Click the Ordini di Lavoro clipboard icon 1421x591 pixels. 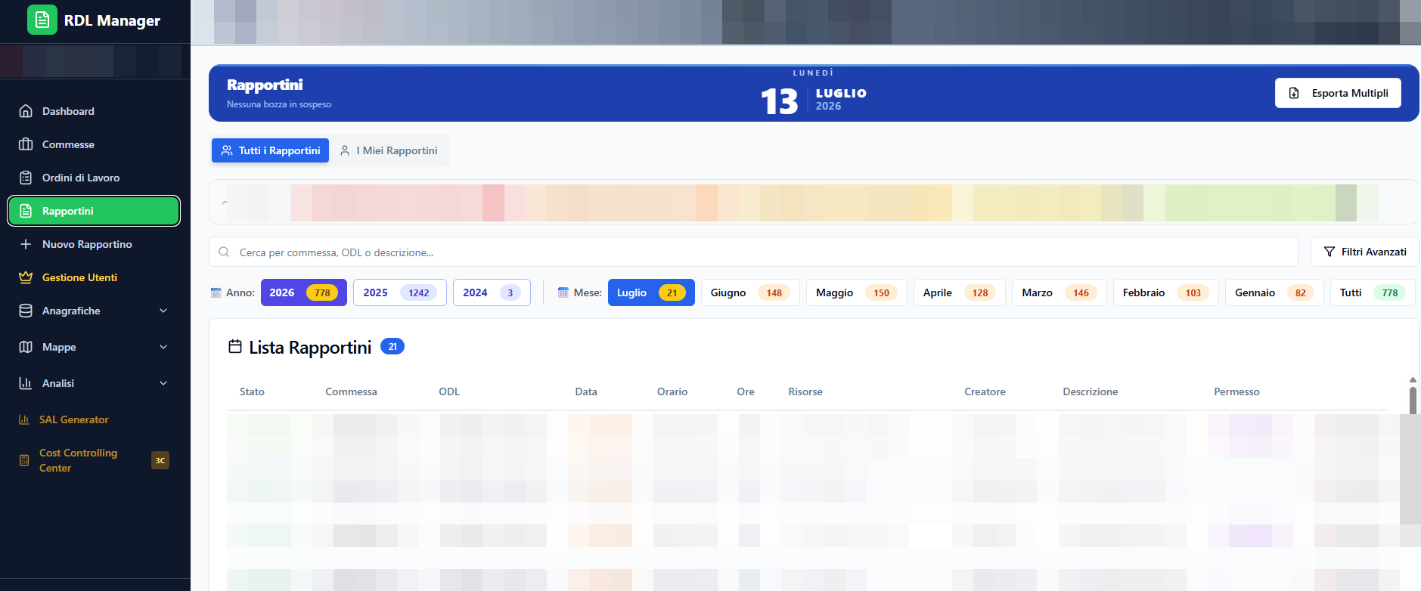point(26,178)
